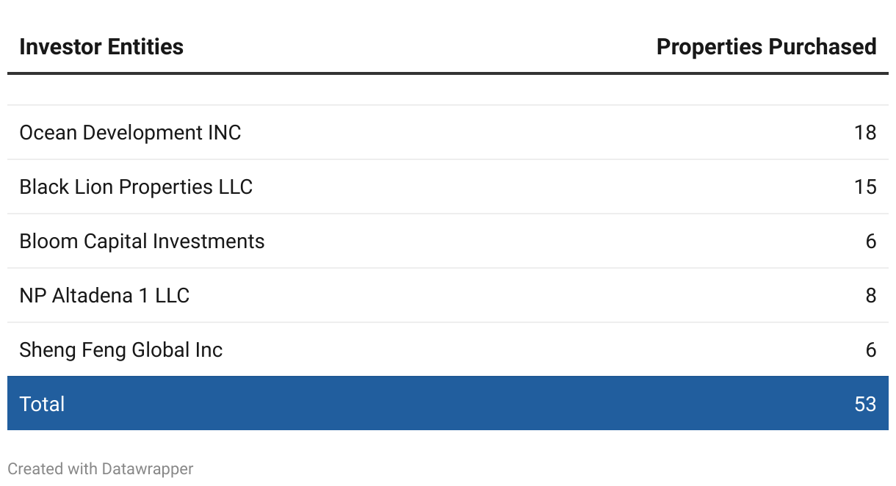896x486 pixels.
Task: Click the value 8 for NP Altadena
Action: coord(871,295)
